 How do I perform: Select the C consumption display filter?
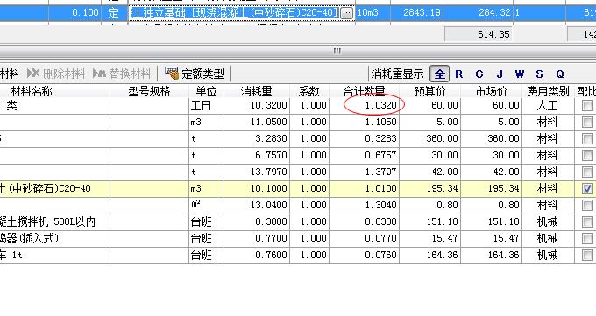[x=479, y=74]
